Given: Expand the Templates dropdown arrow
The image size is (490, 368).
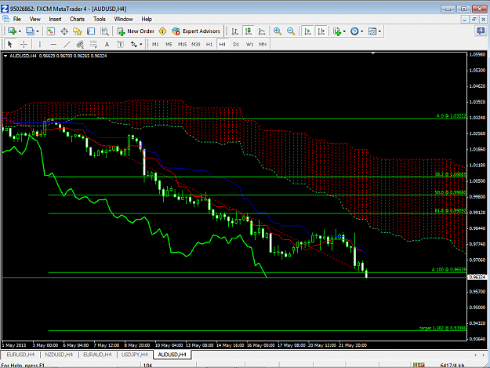Looking at the screenshot, I should (379, 31).
